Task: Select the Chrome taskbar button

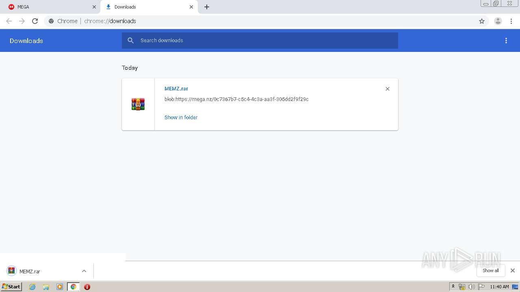Action: pos(73,287)
